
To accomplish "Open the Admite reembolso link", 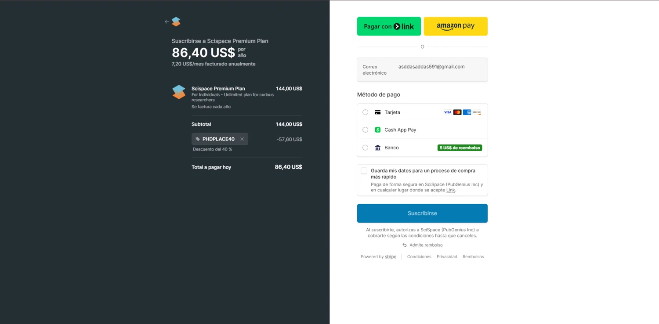I will point(426,245).
